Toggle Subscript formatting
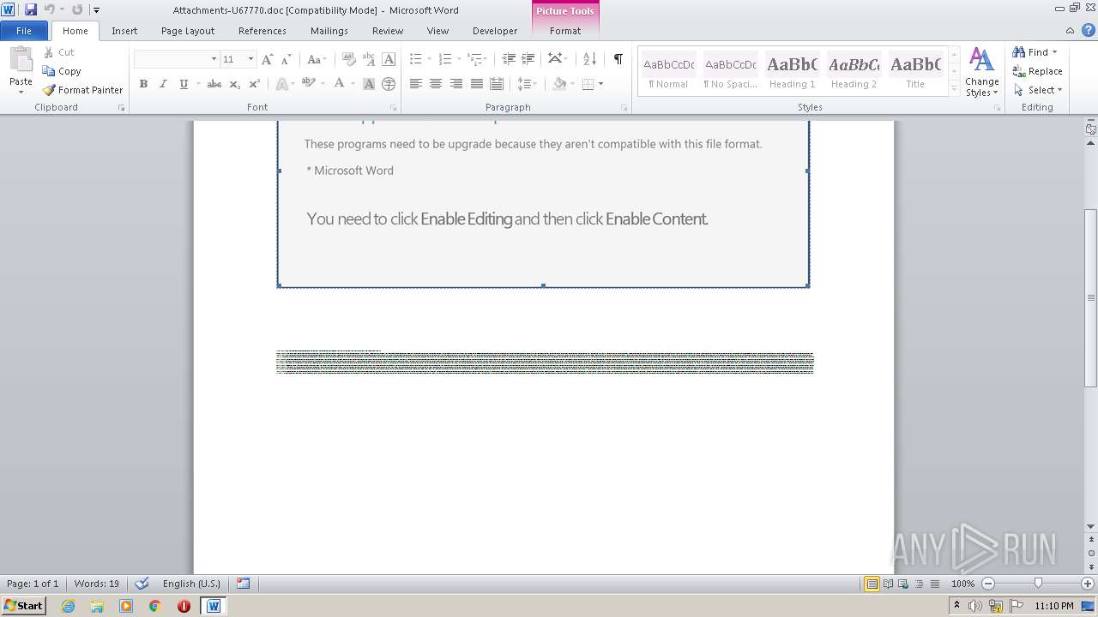1098x617 pixels. (235, 84)
